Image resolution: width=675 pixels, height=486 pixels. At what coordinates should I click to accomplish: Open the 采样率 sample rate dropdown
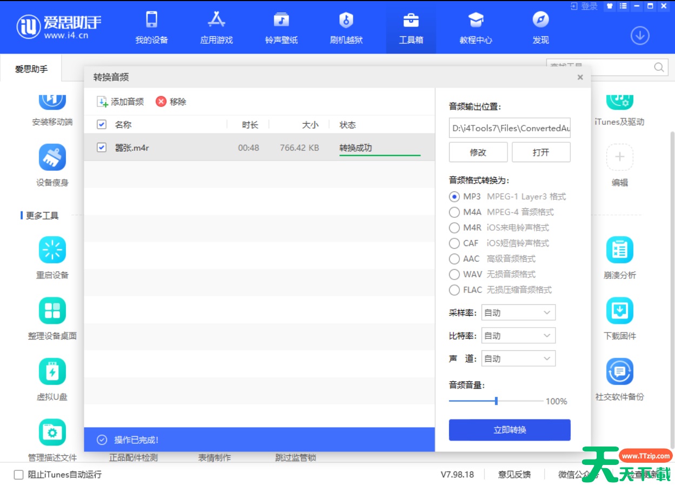517,312
